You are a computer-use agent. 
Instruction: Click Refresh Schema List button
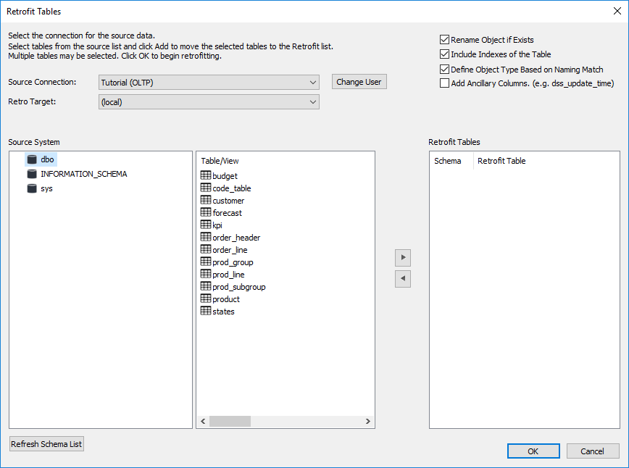pyautogui.click(x=46, y=444)
